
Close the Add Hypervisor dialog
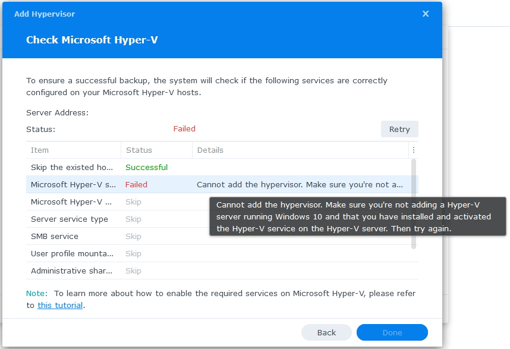[x=426, y=14]
